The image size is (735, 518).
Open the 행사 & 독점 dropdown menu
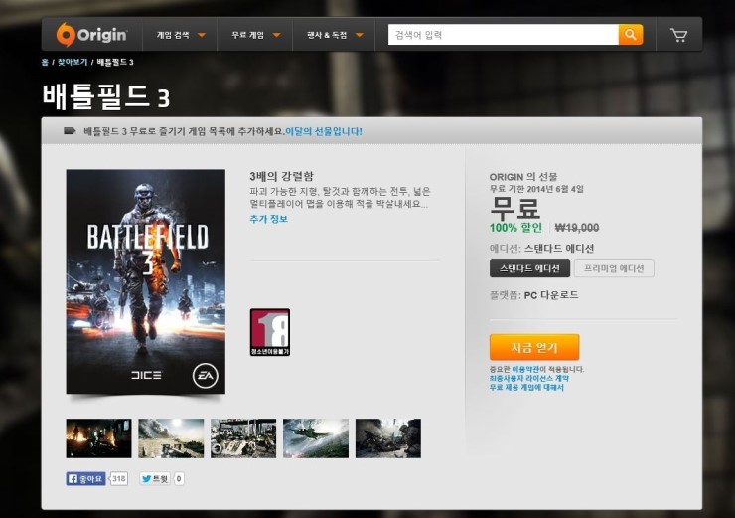click(334, 35)
